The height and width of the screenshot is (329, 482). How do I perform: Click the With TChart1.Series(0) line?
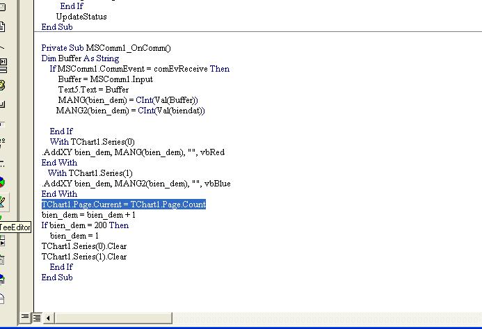click(x=93, y=142)
